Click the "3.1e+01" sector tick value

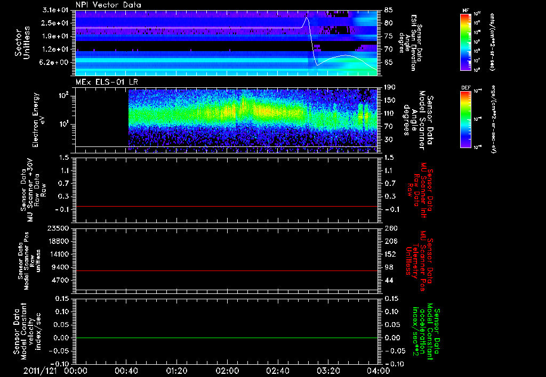point(55,10)
